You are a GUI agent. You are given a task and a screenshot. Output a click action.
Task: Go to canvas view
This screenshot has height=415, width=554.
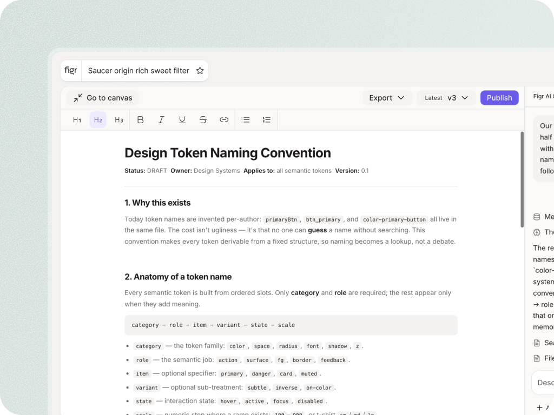(x=102, y=98)
